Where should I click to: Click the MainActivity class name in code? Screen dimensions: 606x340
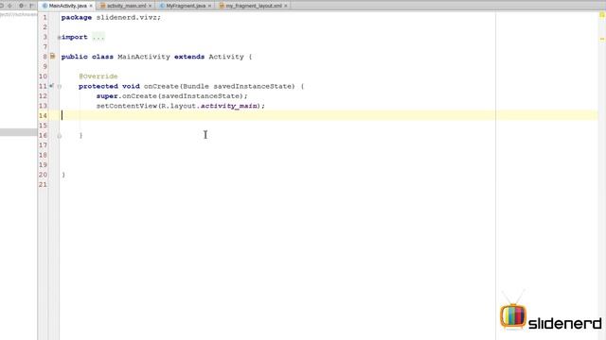tap(144, 57)
